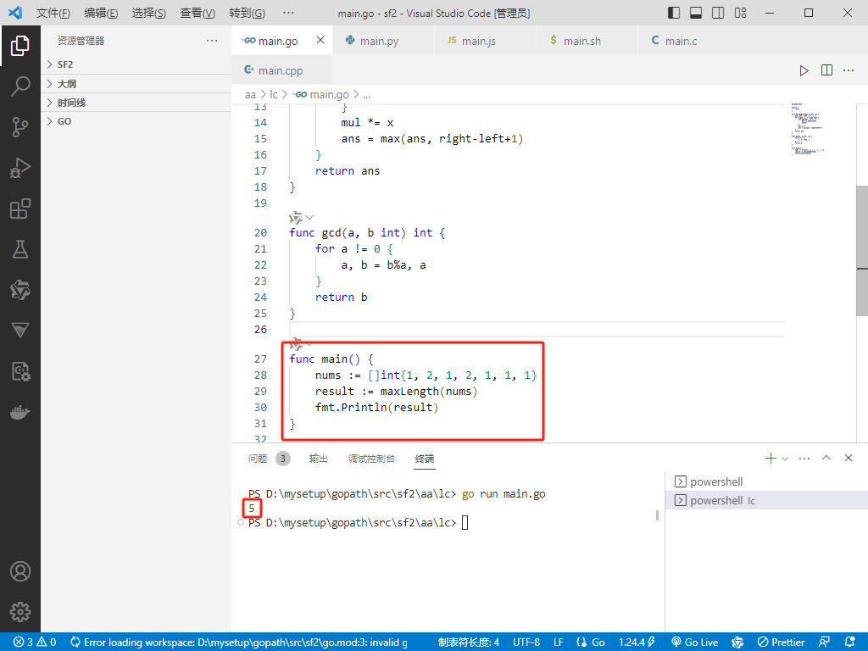868x651 pixels.
Task: Click terminal input prompt line
Action: 359,522
